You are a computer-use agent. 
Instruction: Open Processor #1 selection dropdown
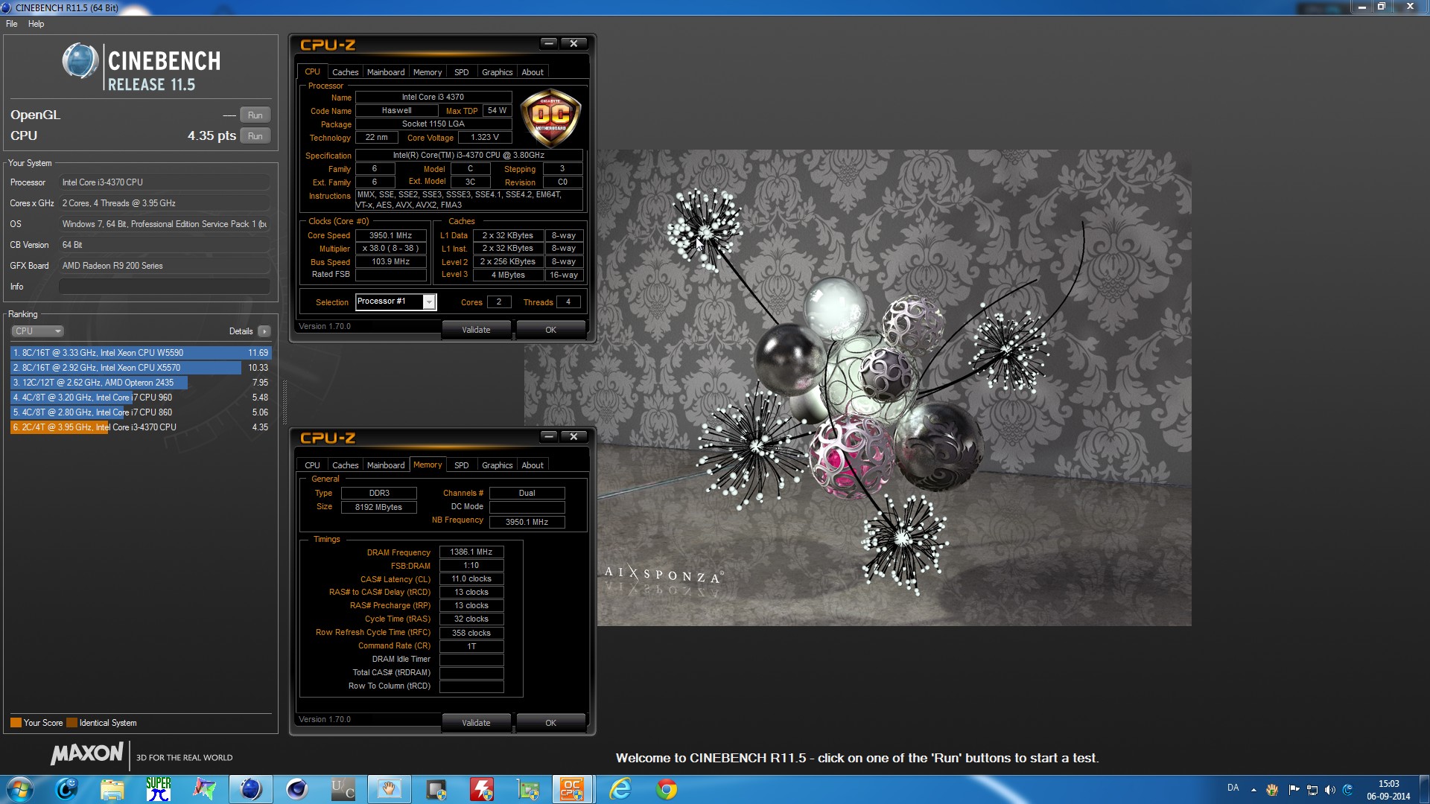(x=396, y=301)
